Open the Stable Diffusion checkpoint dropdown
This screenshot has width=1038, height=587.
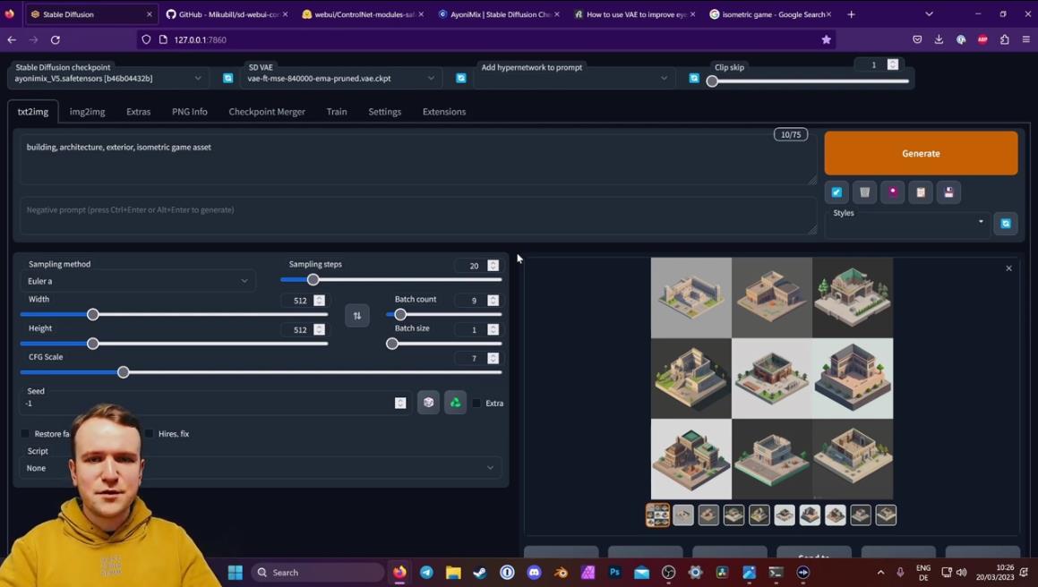(x=107, y=78)
